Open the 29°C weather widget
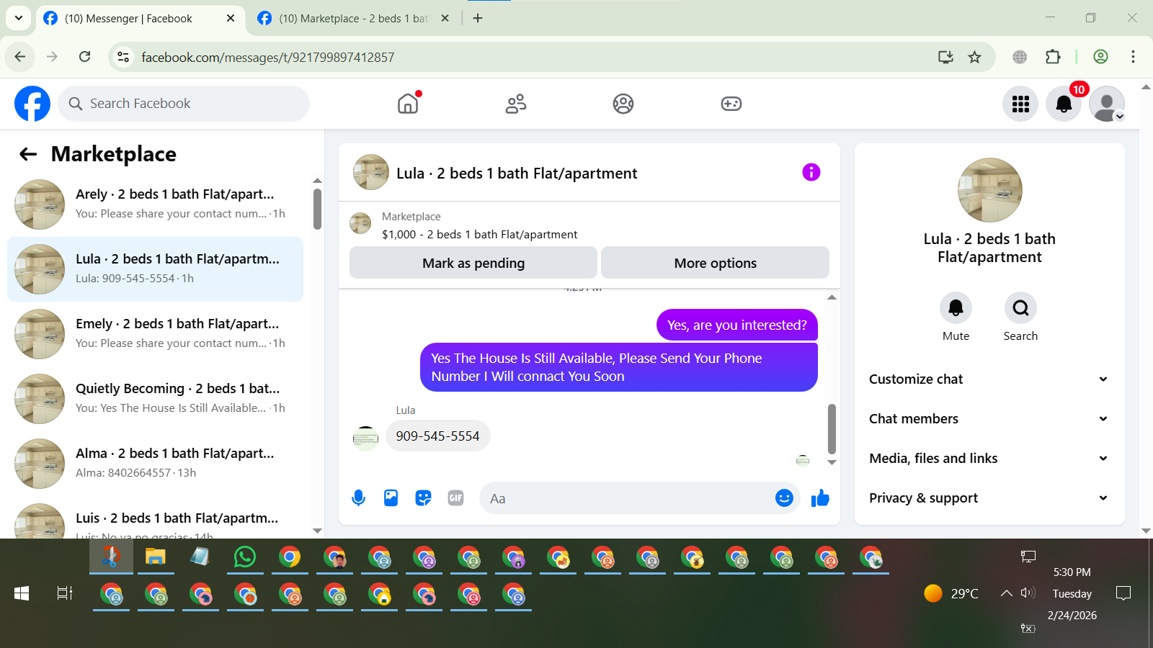 951,593
